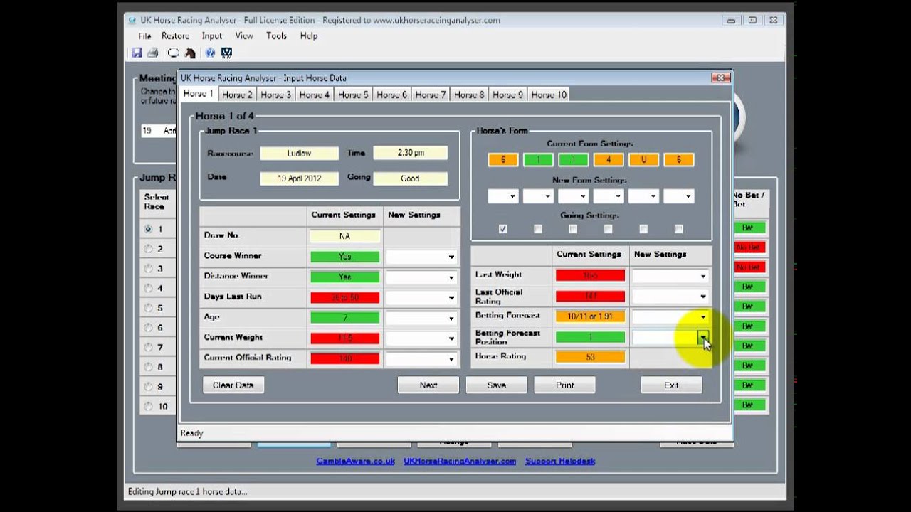The image size is (911, 512).
Task: Open the UKHorseRacingAnalyser.com link
Action: 460,461
